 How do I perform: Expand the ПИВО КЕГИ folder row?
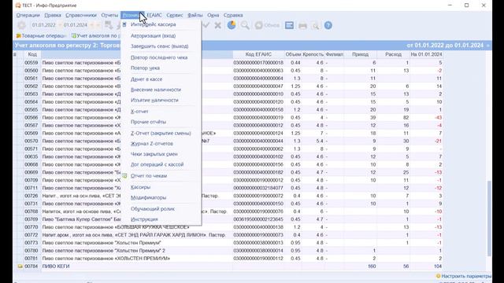[x=20, y=266]
